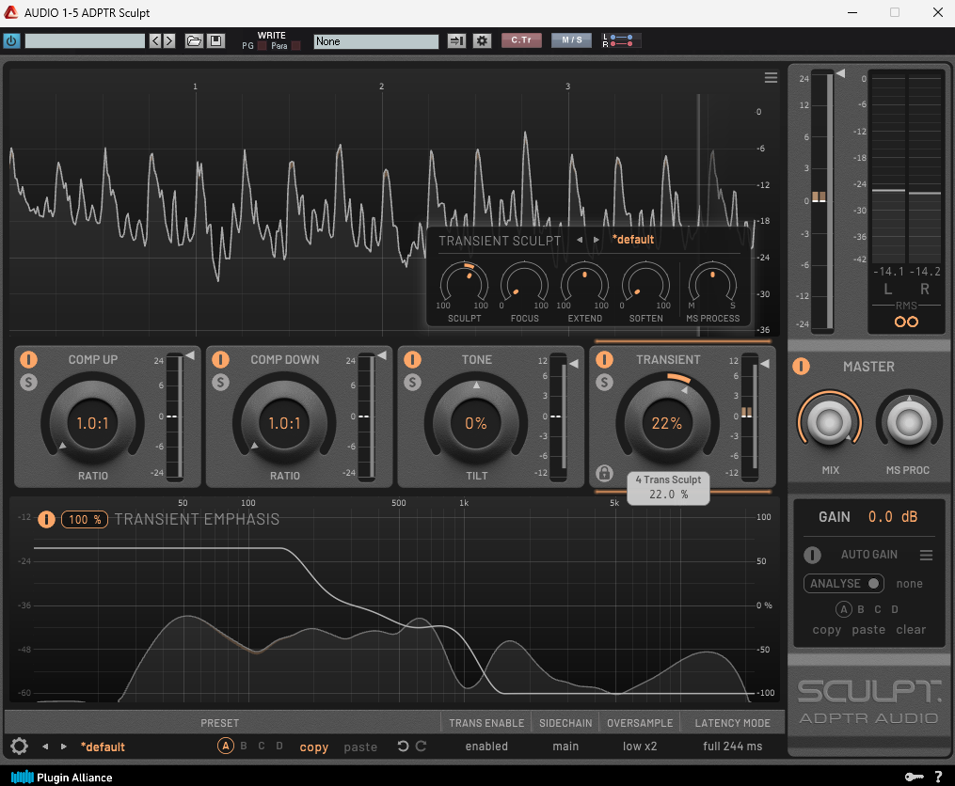This screenshot has width=955, height=786.
Task: Click input level meter arrow handle
Action: tap(840, 73)
